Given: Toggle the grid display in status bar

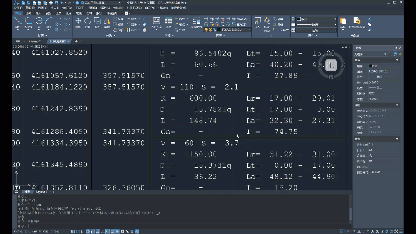Looking at the screenshot, I should click(x=73, y=231).
